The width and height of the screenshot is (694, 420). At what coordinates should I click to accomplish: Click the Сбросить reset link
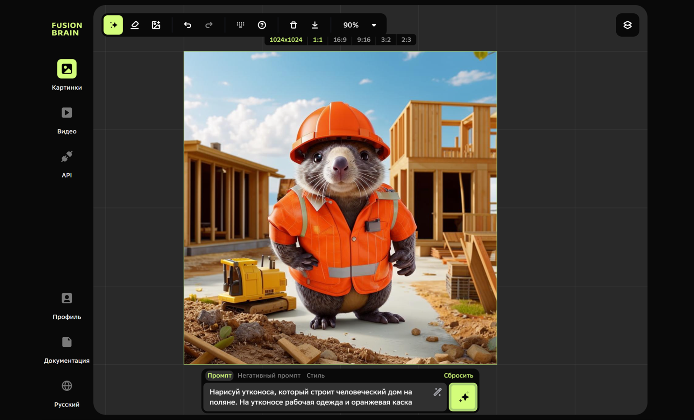(458, 375)
